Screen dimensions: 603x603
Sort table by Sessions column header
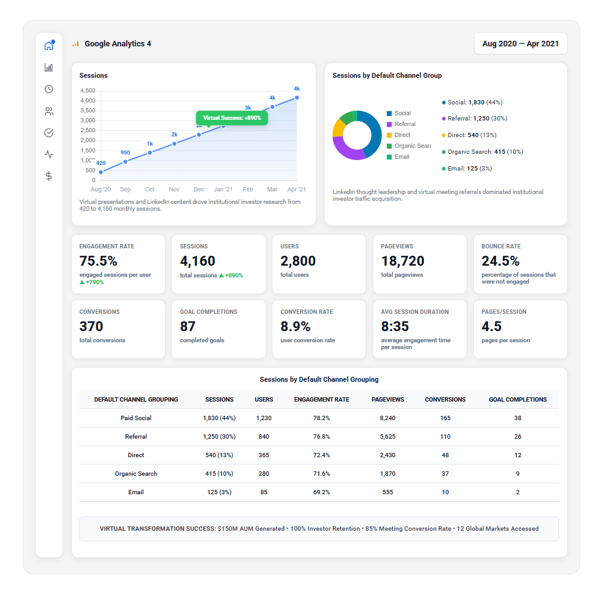coord(219,400)
